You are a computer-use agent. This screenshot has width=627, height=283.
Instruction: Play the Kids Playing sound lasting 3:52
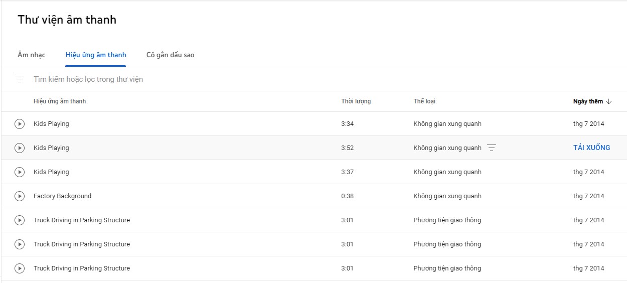(x=20, y=148)
